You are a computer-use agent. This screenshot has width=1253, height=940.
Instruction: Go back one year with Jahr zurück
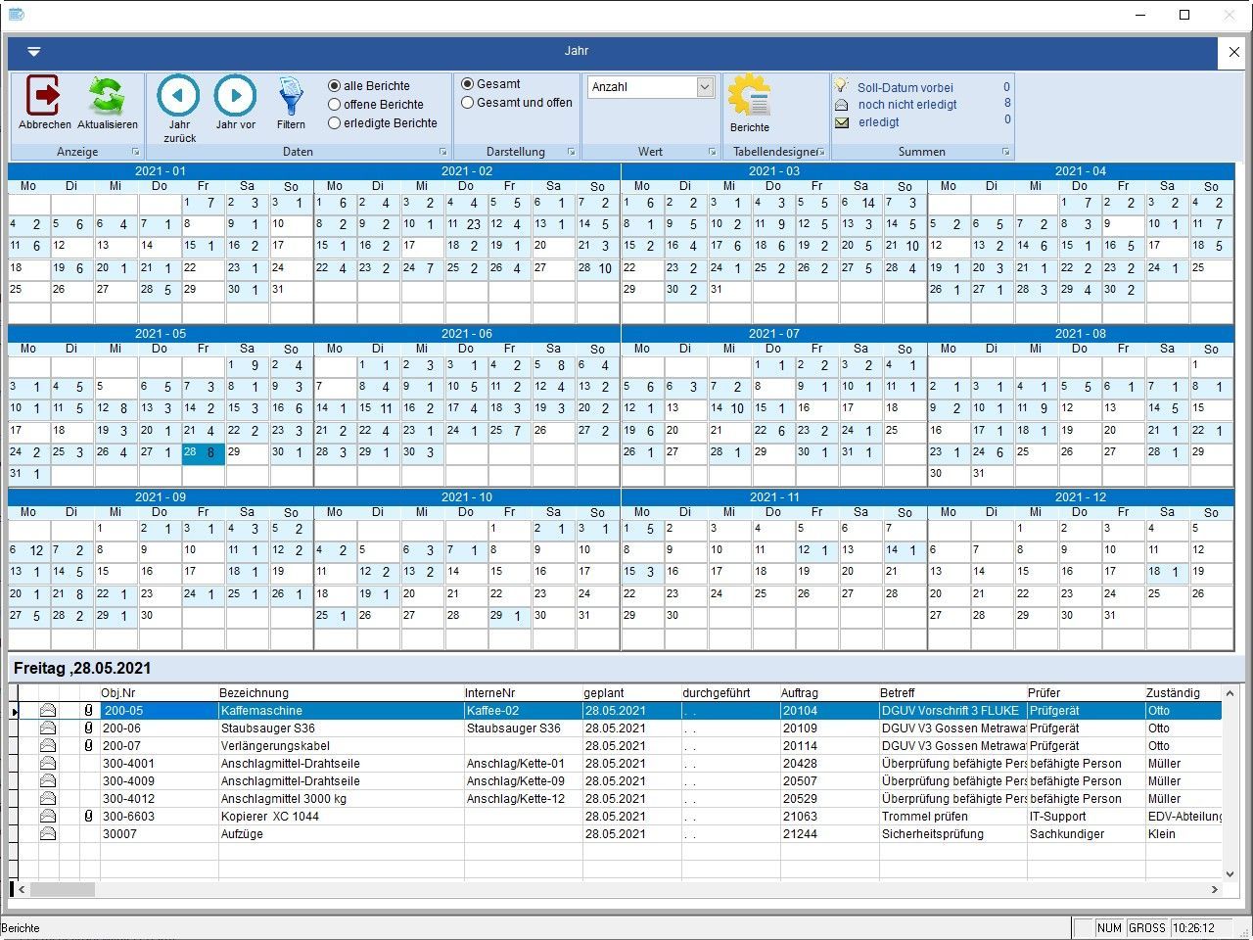pos(179,96)
